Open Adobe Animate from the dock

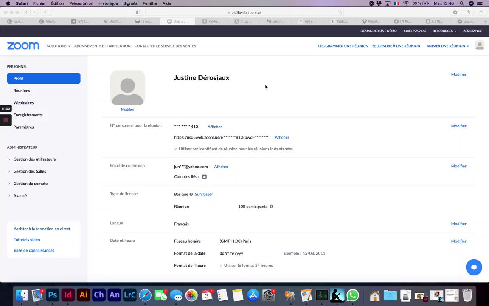115,295
